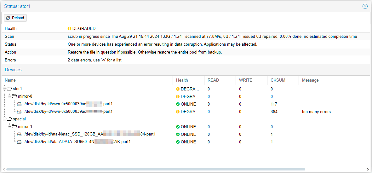Select the ata-ADATA_SU650 device row
This screenshot has width=372, height=173.
pyautogui.click(x=186, y=142)
